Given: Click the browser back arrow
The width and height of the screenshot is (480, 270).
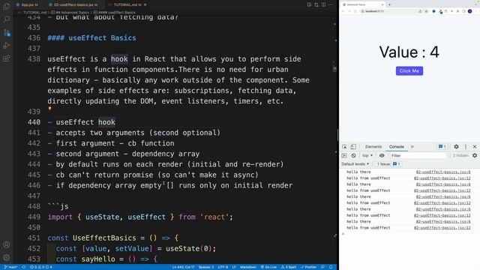Looking at the screenshot, I should [343, 11].
